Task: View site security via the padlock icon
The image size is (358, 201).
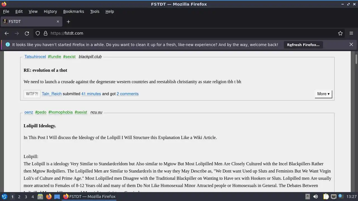Action: coord(46,33)
